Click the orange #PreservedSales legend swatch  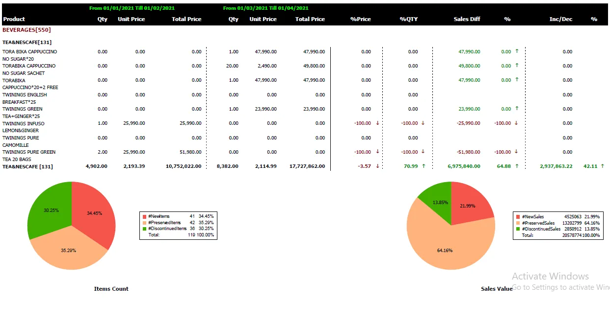(x=518, y=223)
